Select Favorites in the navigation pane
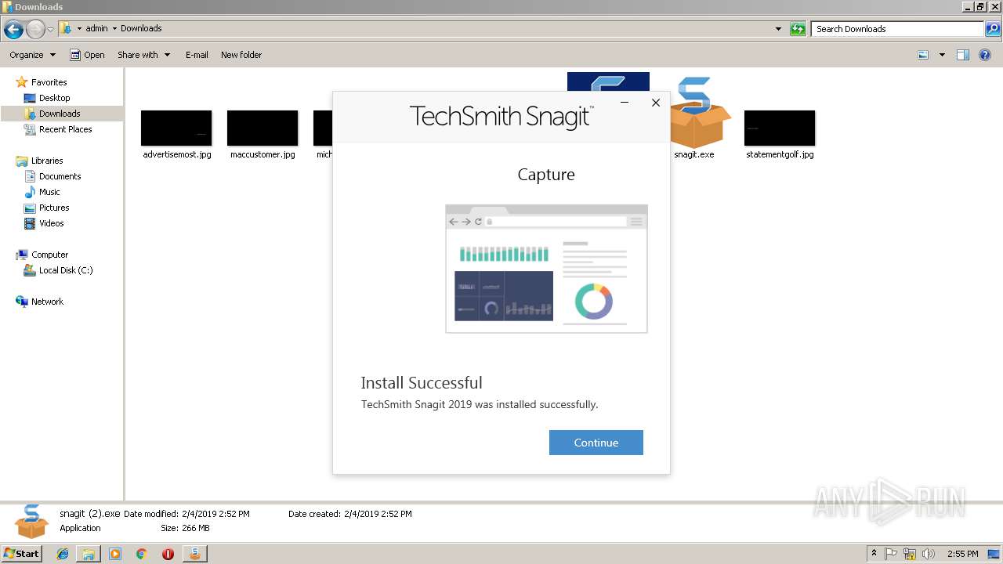The image size is (1003, 564). [x=49, y=82]
